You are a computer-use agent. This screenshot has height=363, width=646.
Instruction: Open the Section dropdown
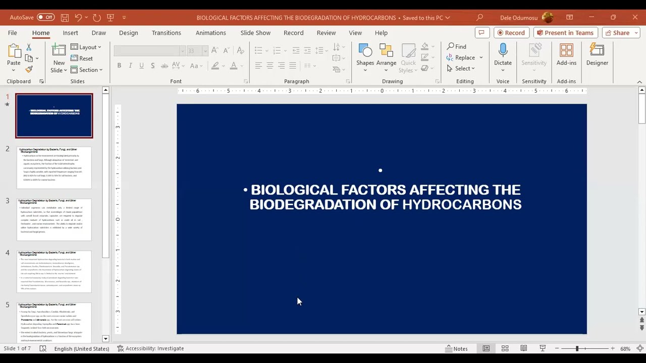86,70
